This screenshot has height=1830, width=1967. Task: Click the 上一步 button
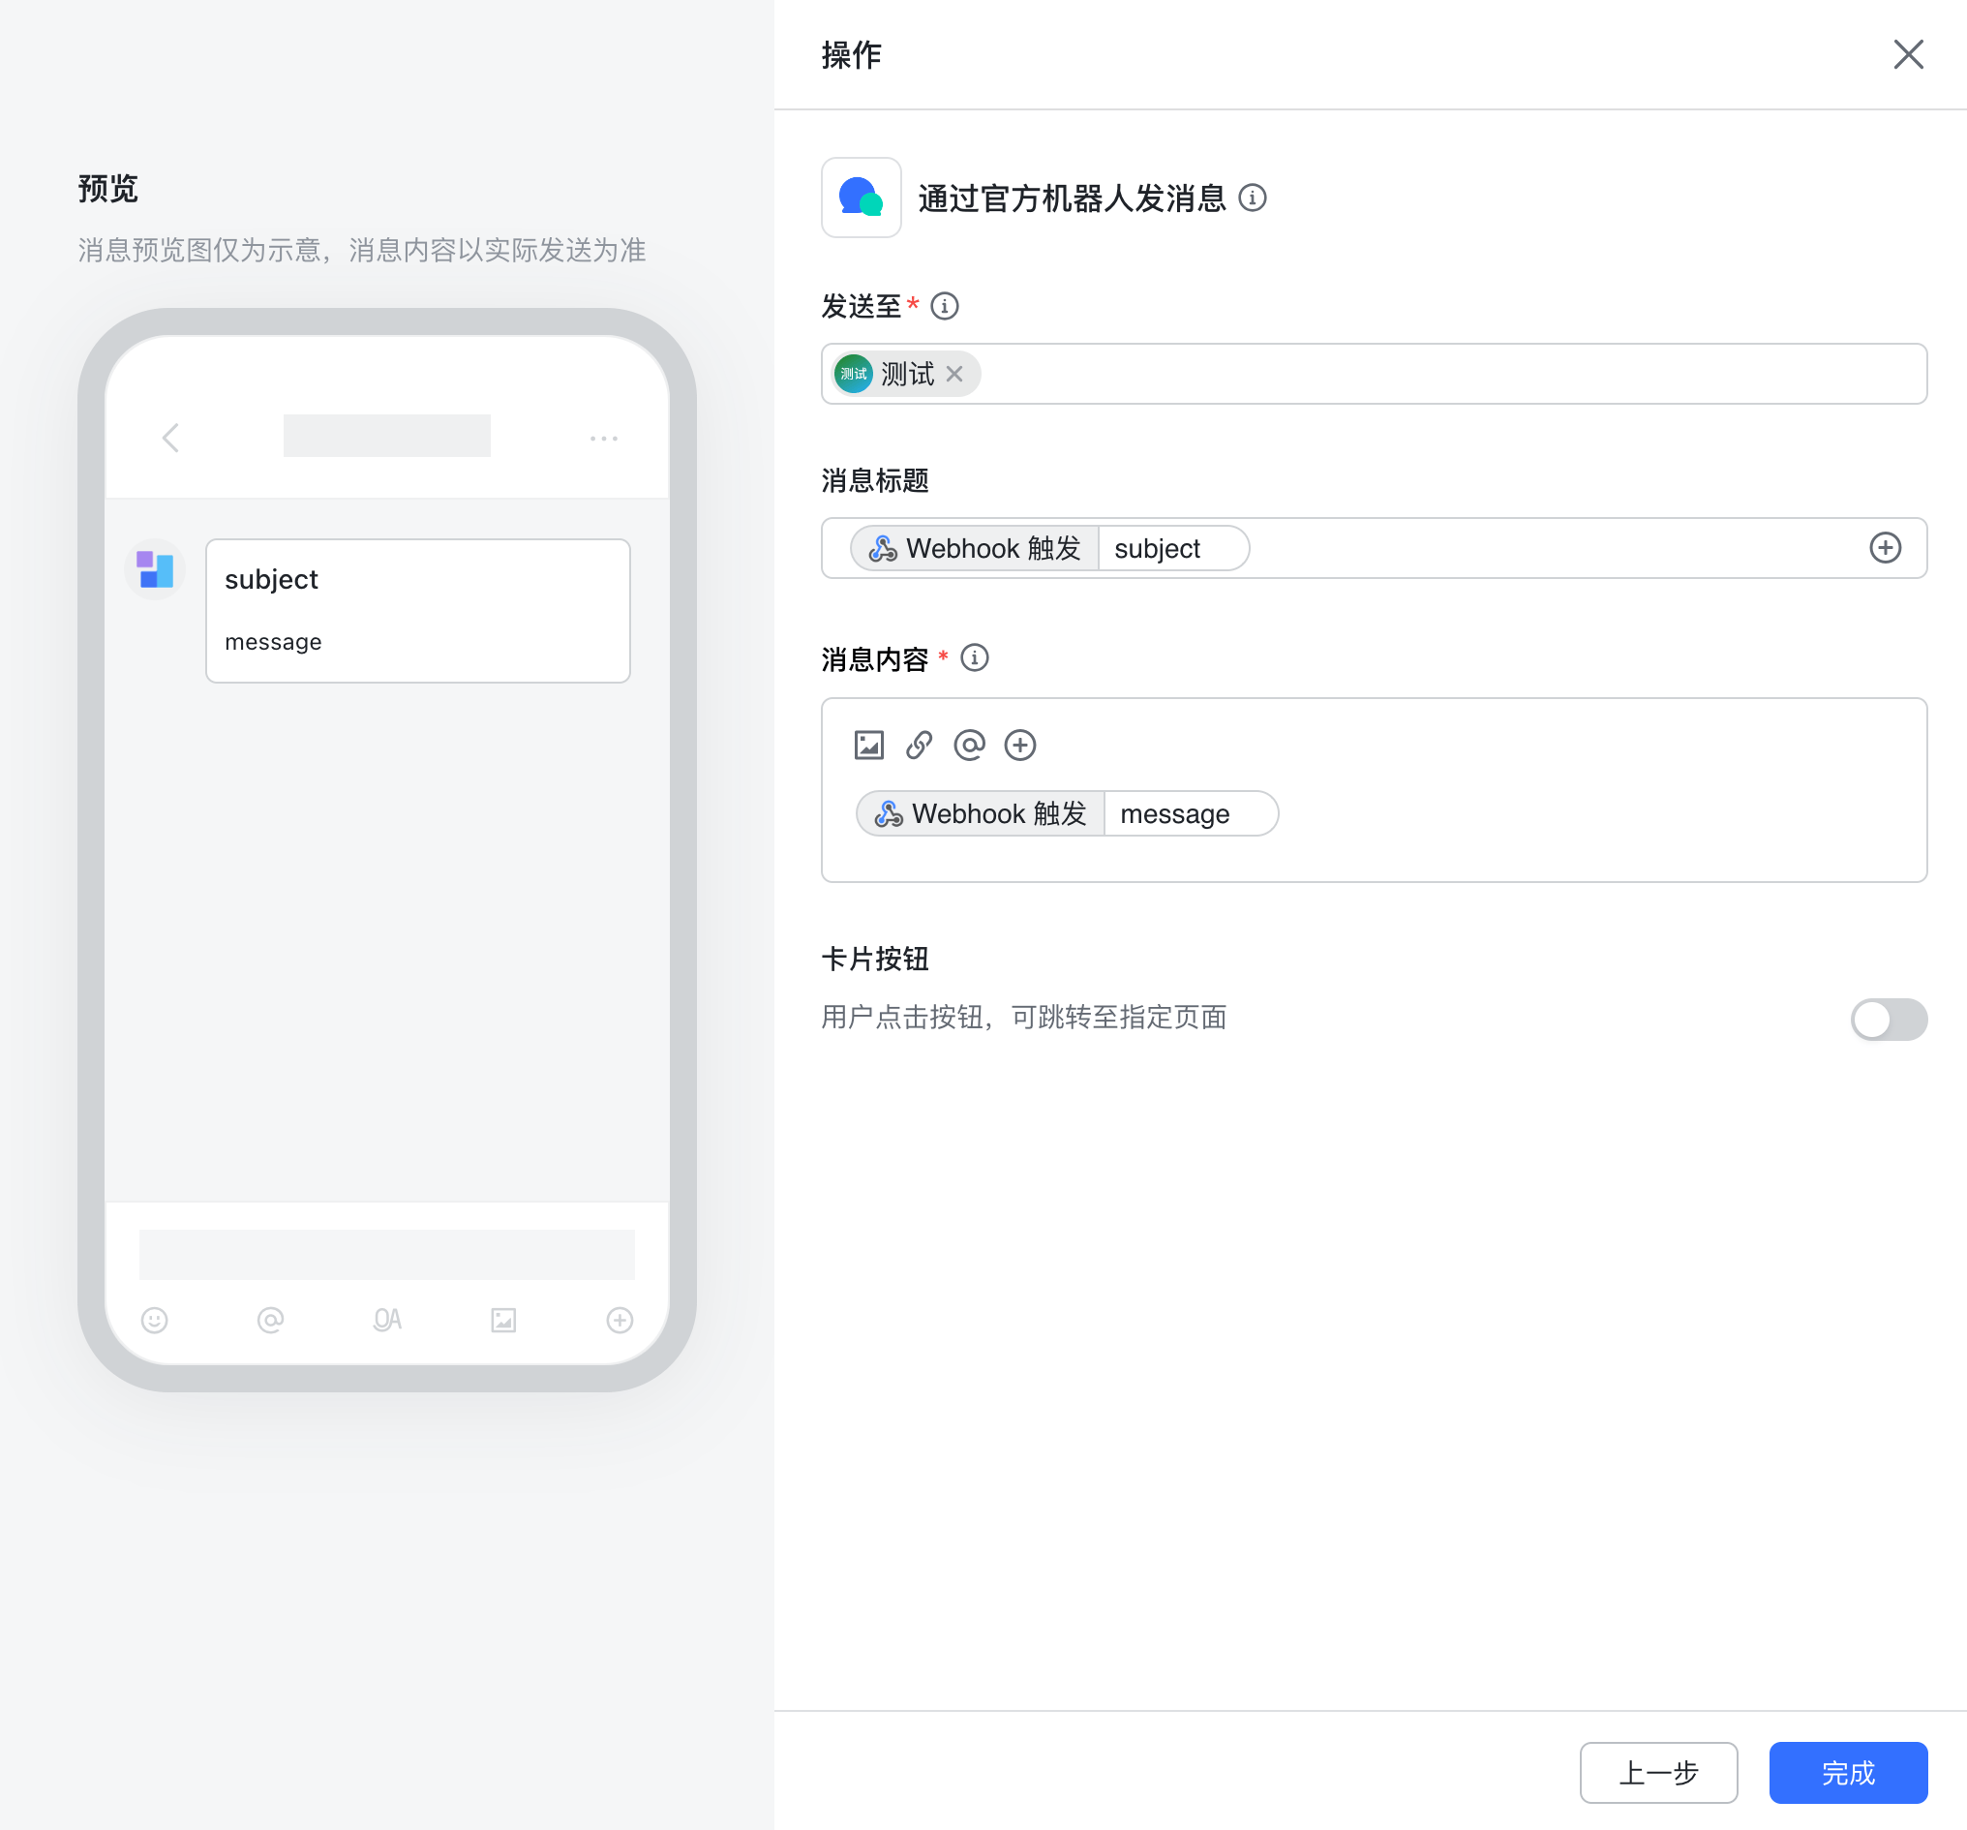[x=1658, y=1773]
